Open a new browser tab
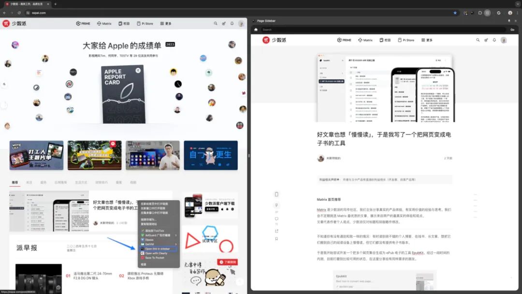The image size is (522, 294). 55,4
